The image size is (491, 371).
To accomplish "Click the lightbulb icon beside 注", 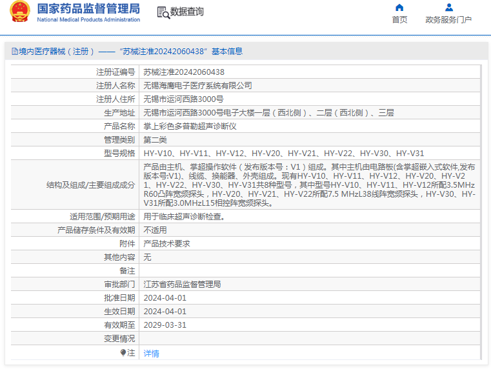I will (x=123, y=353).
